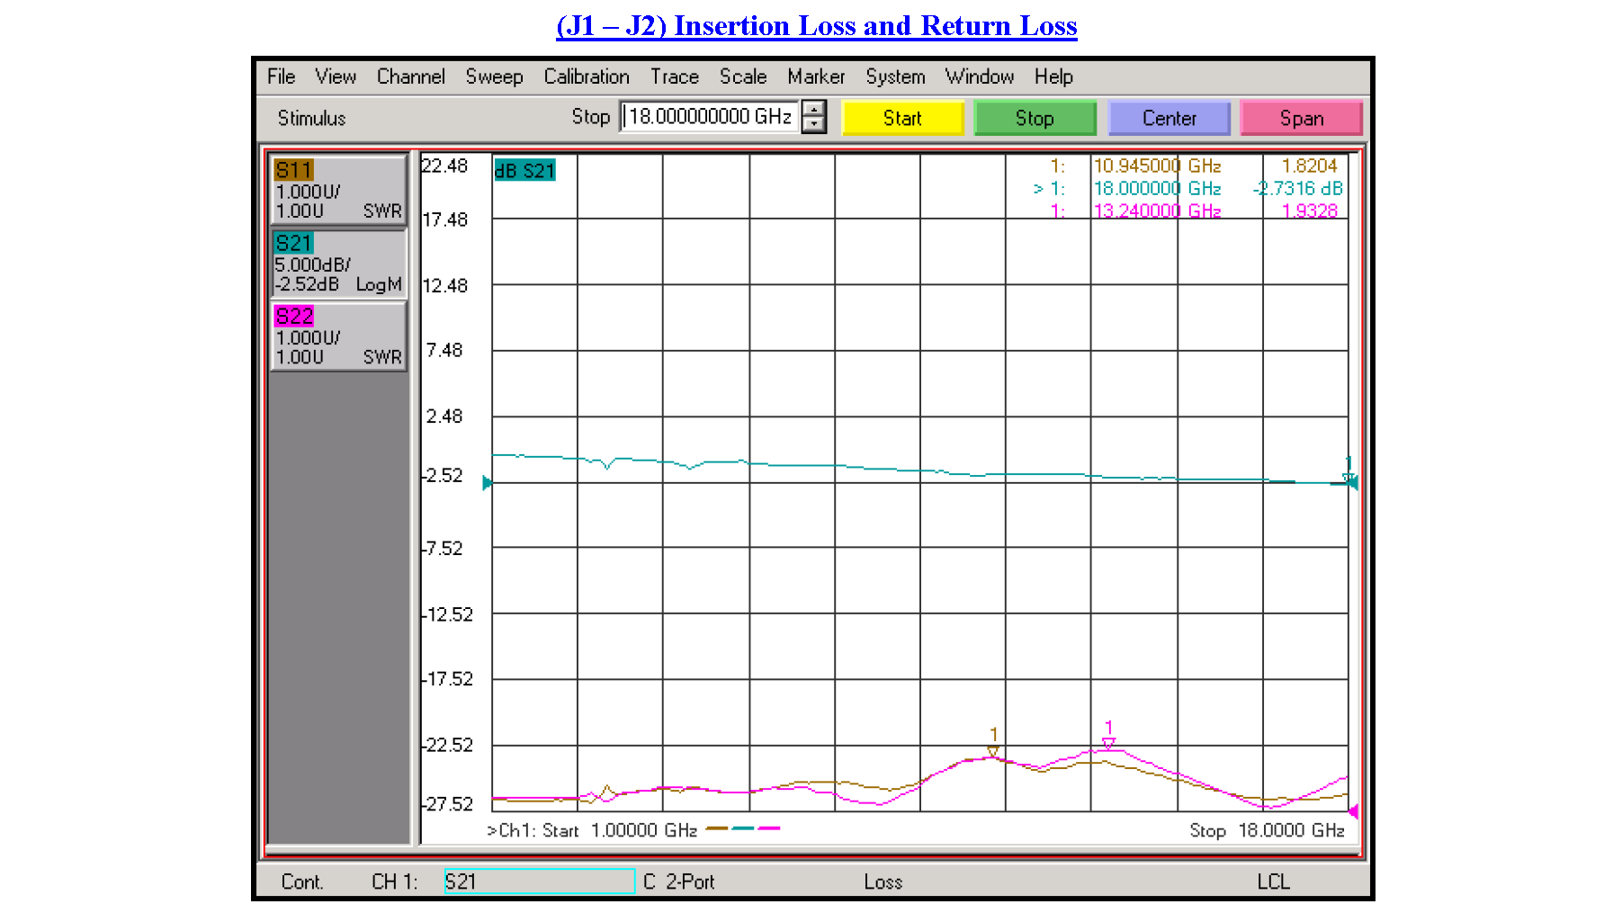The width and height of the screenshot is (1622, 922).
Task: Toggle the Stop stimulus mode
Action: tap(1035, 118)
